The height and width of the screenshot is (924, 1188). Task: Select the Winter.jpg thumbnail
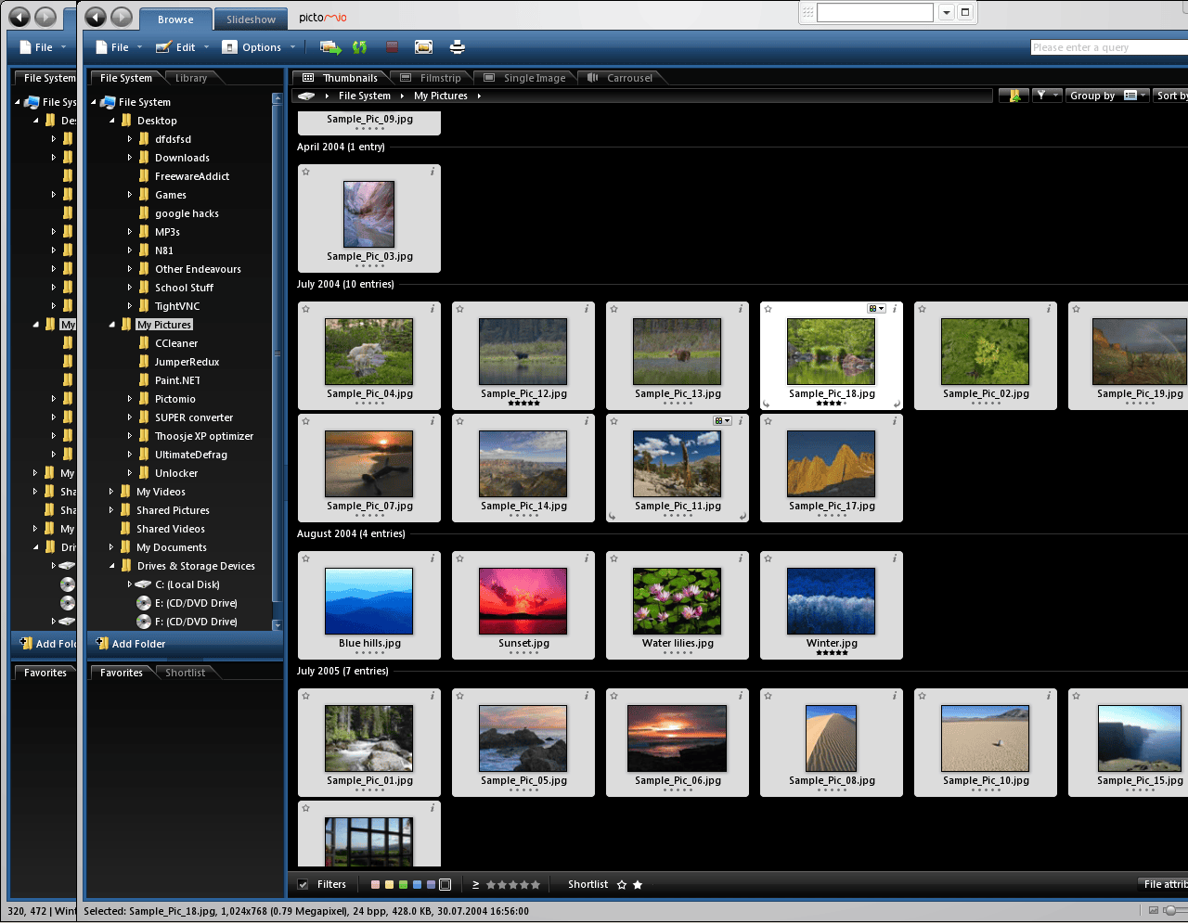832,605
